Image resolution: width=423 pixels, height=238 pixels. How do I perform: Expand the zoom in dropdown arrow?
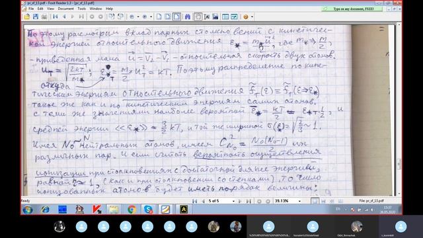[151, 17]
